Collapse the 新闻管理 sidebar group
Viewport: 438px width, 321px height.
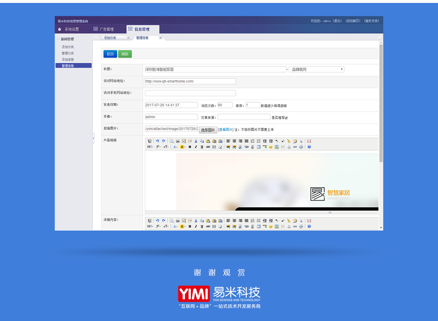pyautogui.click(x=58, y=39)
